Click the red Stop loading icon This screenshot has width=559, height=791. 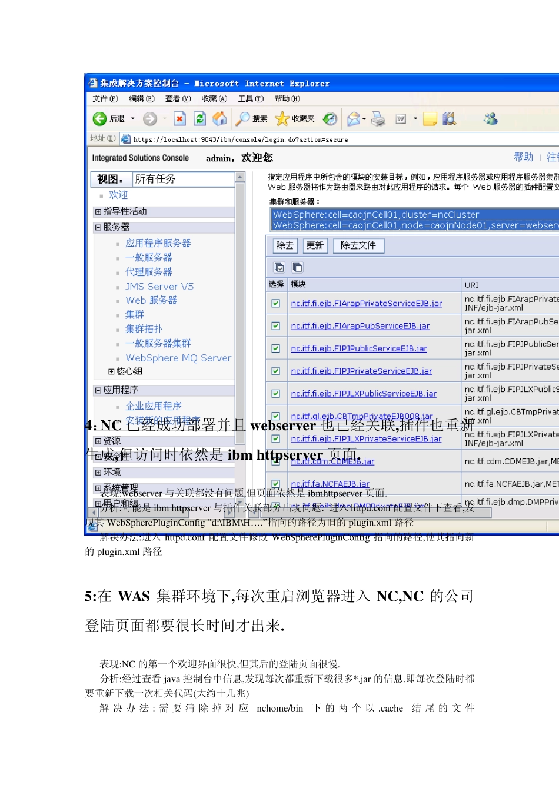click(x=180, y=119)
